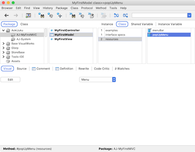Select the Class side toggle
The image size is (195, 152).
[122, 24]
